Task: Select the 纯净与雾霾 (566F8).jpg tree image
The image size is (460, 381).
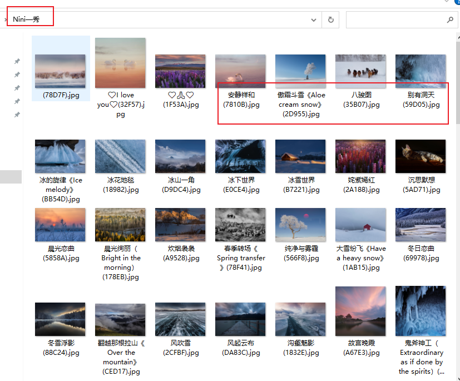Action: click(x=300, y=225)
